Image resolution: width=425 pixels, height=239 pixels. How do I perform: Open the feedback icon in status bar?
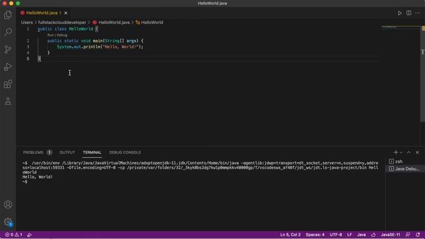(408, 234)
